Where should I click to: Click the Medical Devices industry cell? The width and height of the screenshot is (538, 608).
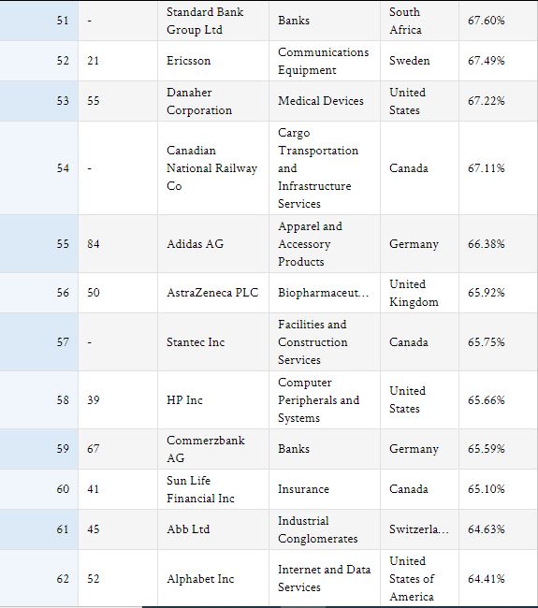click(x=325, y=101)
